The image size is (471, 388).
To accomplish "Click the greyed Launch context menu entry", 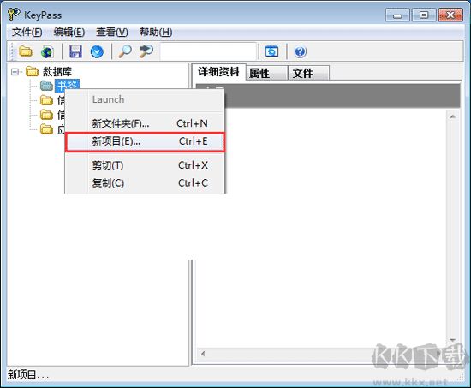I will pyautogui.click(x=145, y=99).
